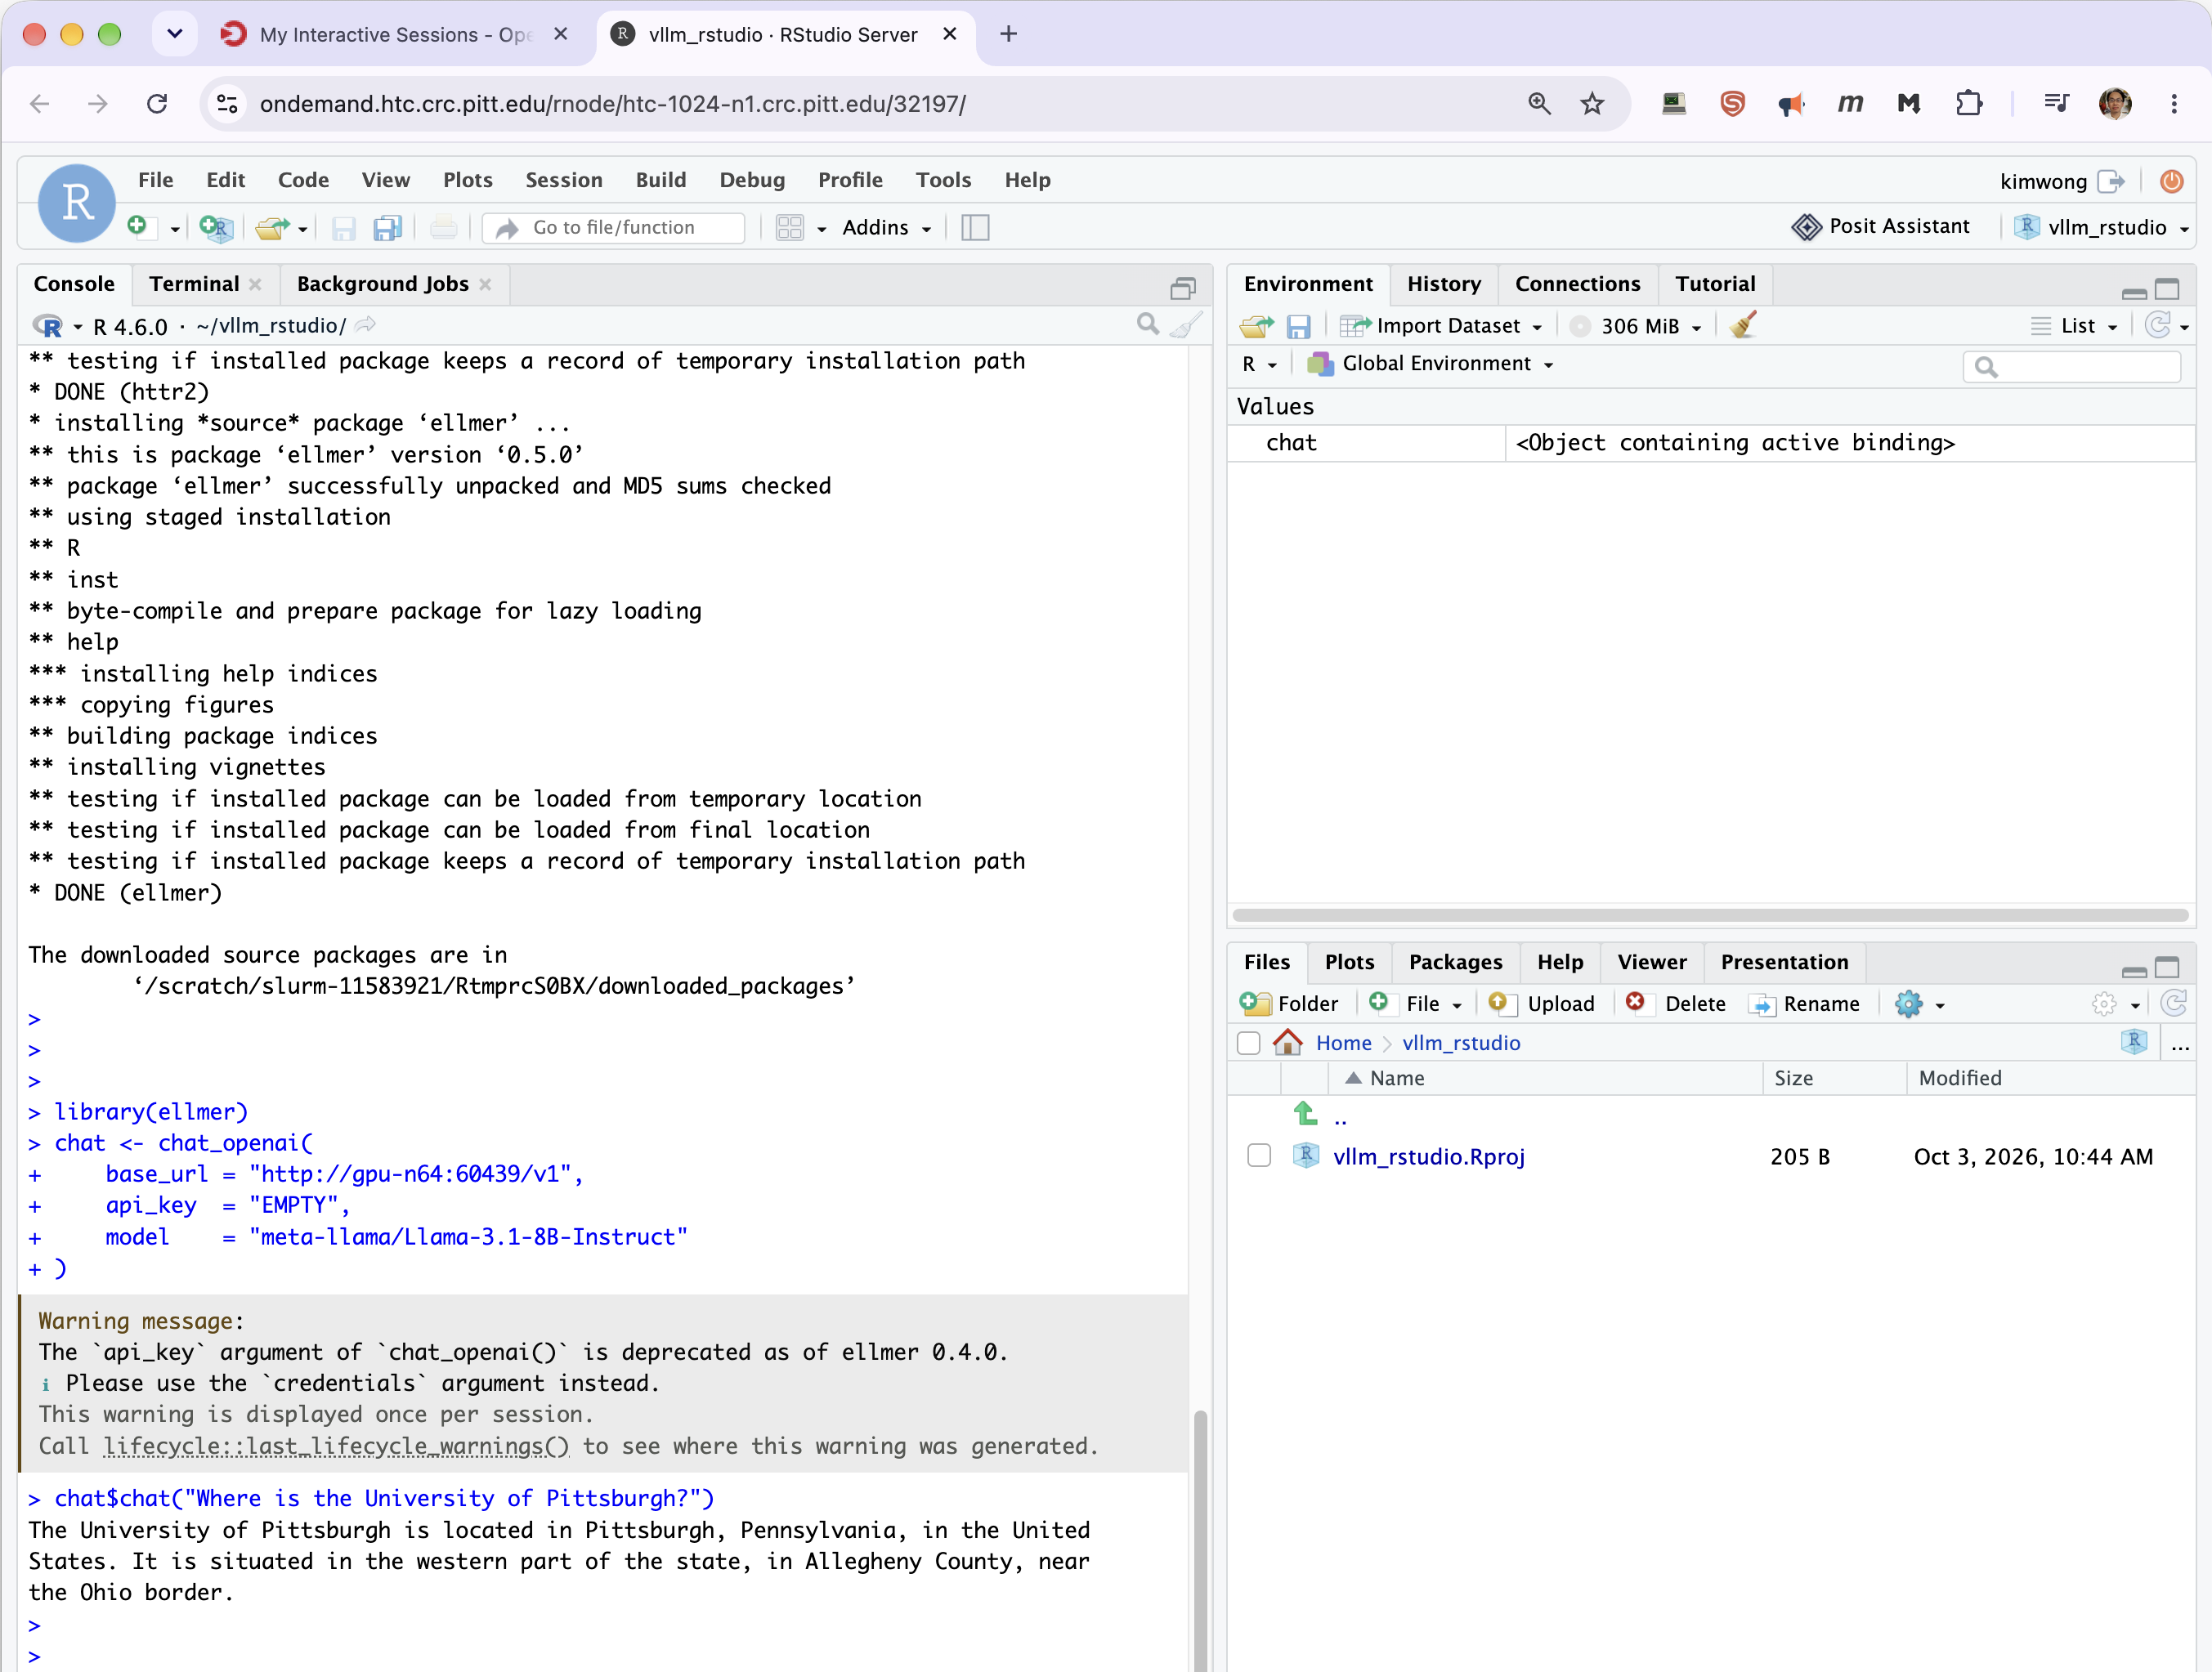Switch to the Background Jobs tab

pyautogui.click(x=382, y=284)
